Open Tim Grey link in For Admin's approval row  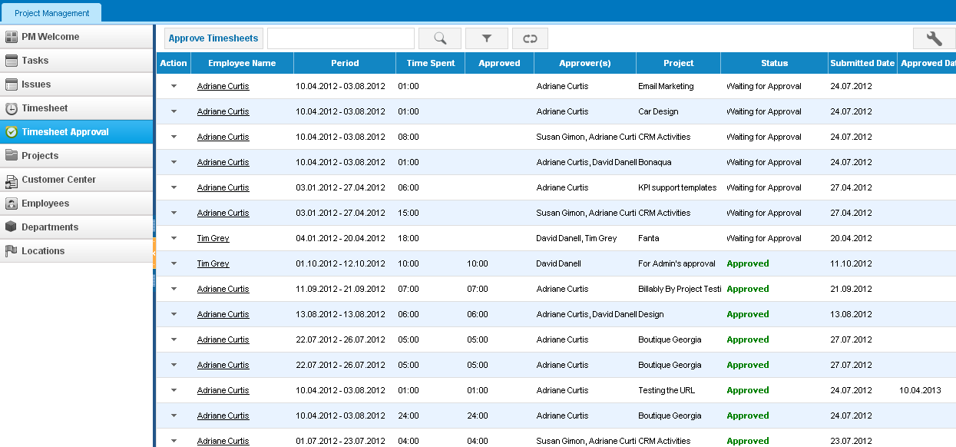coord(213,263)
